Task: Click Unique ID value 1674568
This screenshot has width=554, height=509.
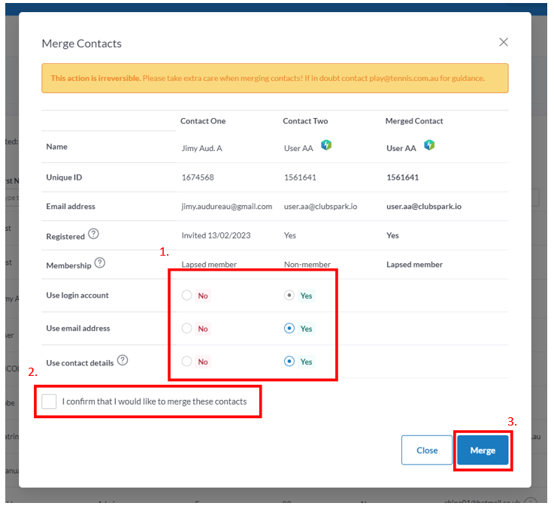Action: [198, 177]
